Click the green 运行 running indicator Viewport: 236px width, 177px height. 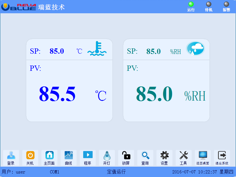coord(191,4)
